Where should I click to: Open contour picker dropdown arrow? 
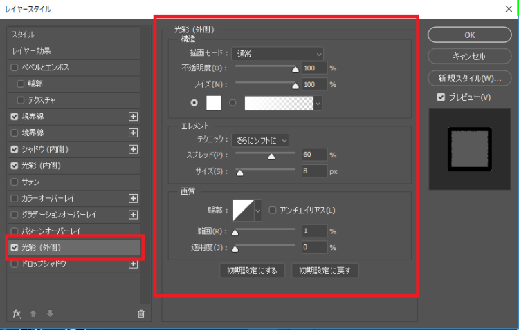(258, 211)
